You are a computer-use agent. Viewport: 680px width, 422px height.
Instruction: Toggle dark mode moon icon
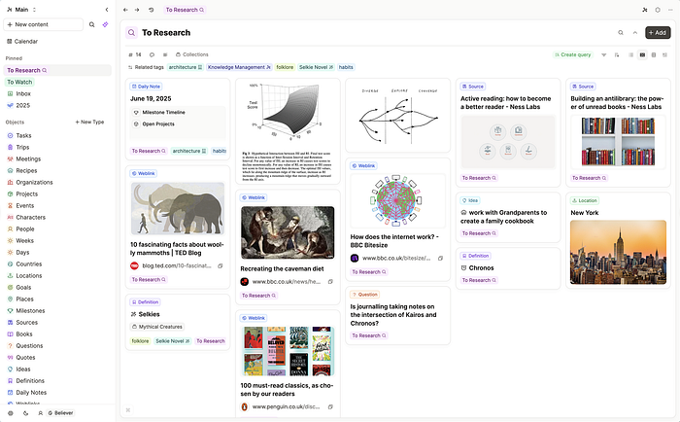pos(25,413)
